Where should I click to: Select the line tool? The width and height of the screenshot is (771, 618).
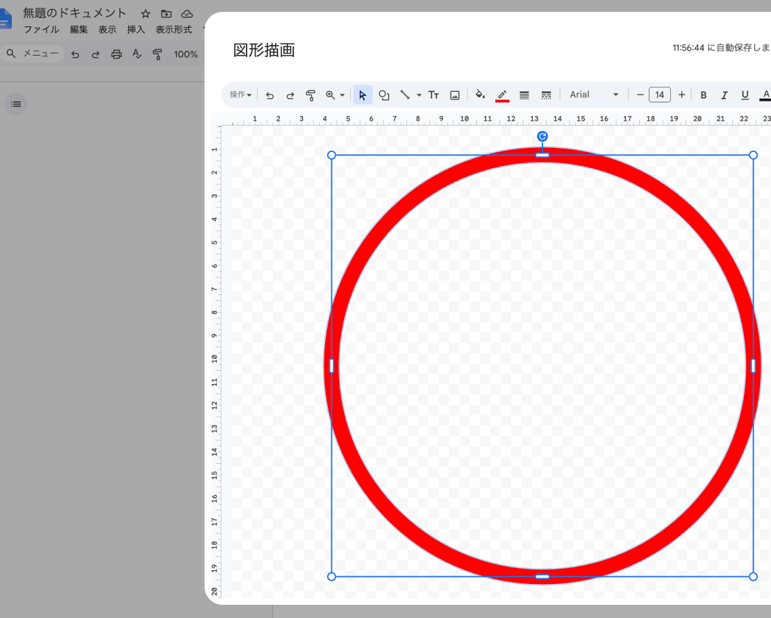405,95
